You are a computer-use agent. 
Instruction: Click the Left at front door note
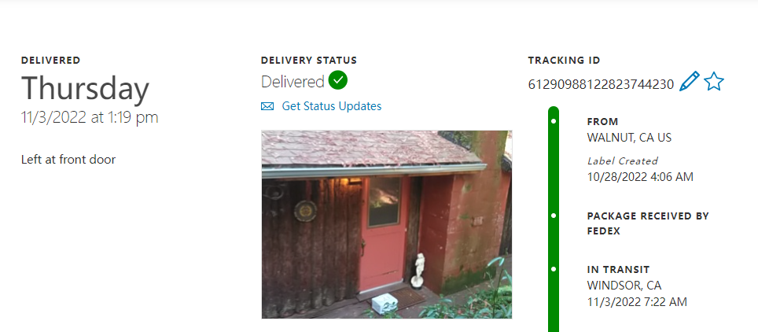(x=68, y=159)
